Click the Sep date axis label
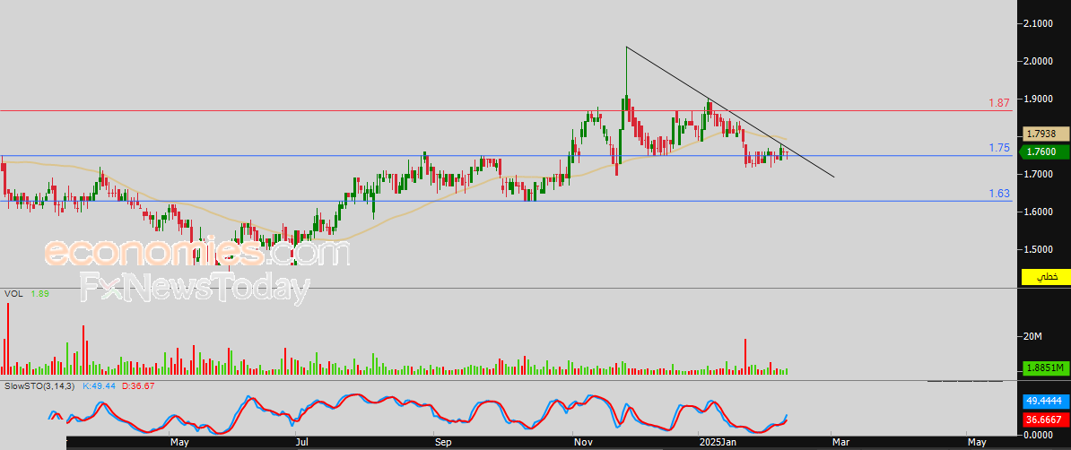Screen dimensions: 1071x450 tap(442, 443)
